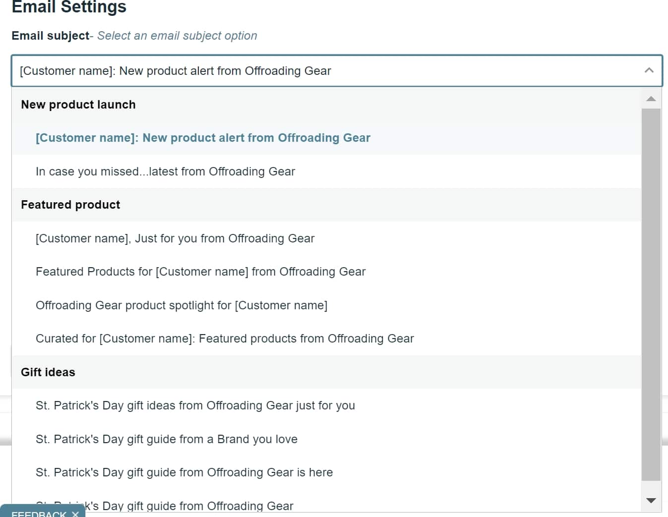Click the dropdown list scrollbar thumb
The width and height of the screenshot is (668, 517).
click(651, 294)
